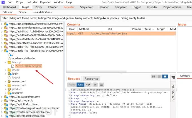The image size is (192, 118).
Task: Click the backup folder icon
Action: [9, 62]
